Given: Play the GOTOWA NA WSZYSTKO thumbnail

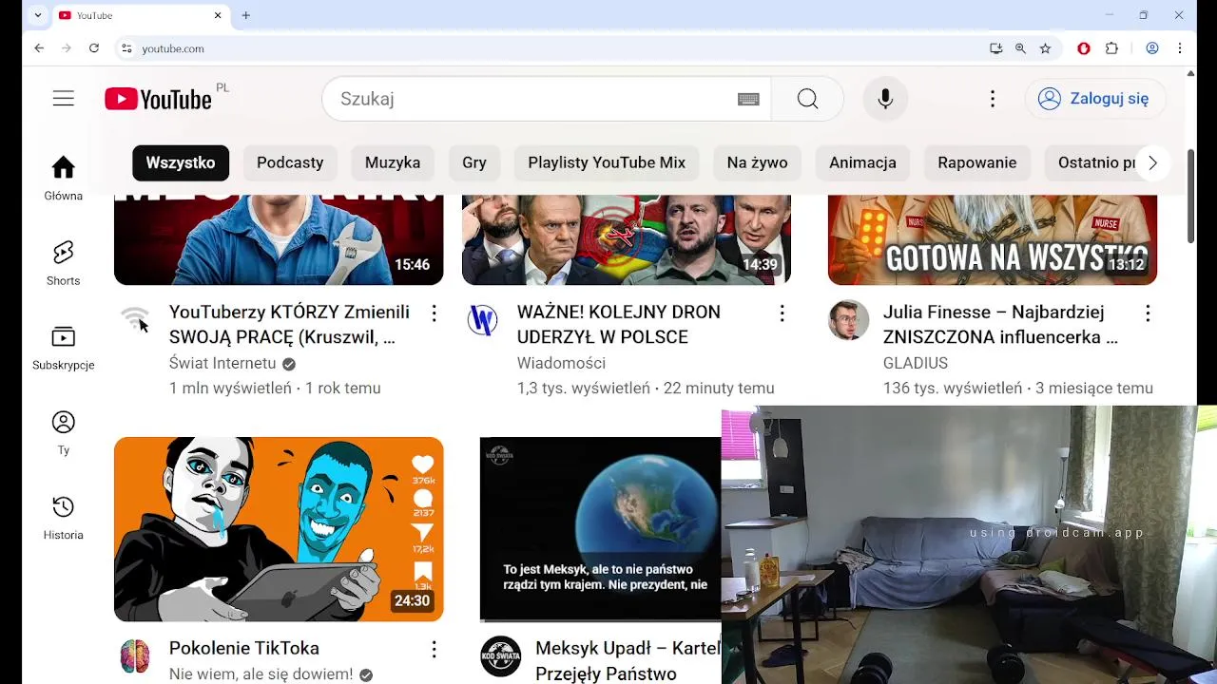Looking at the screenshot, I should pos(993,239).
